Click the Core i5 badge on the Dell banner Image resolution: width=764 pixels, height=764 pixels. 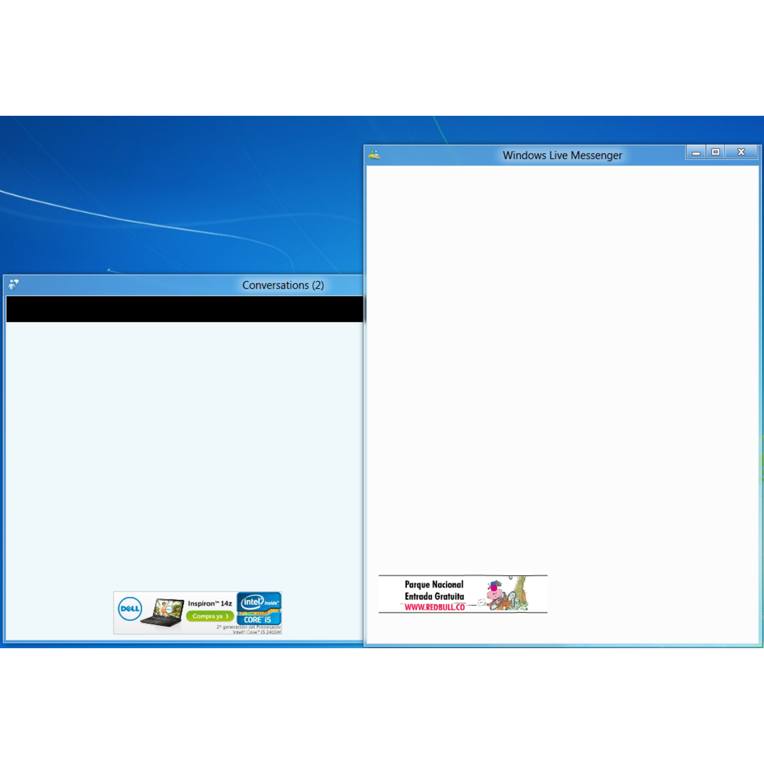tap(259, 619)
